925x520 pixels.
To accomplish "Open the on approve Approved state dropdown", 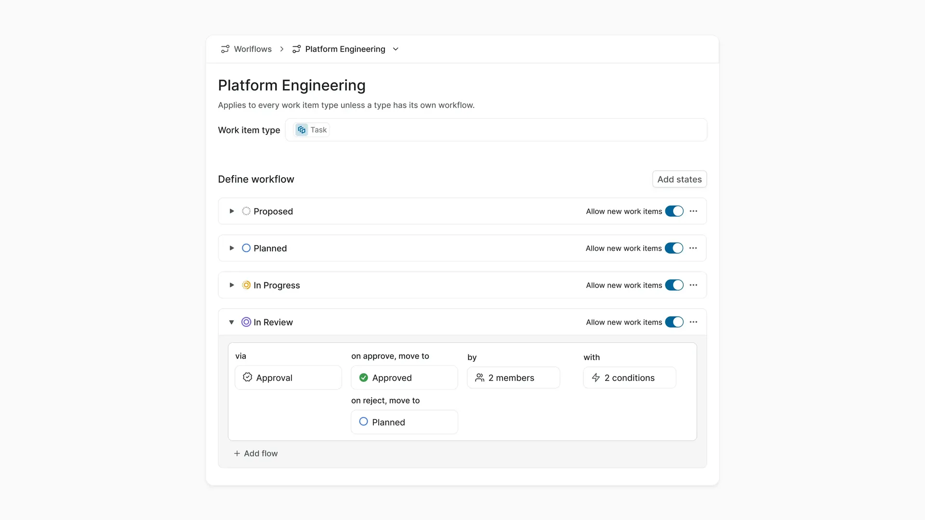I will (404, 377).
